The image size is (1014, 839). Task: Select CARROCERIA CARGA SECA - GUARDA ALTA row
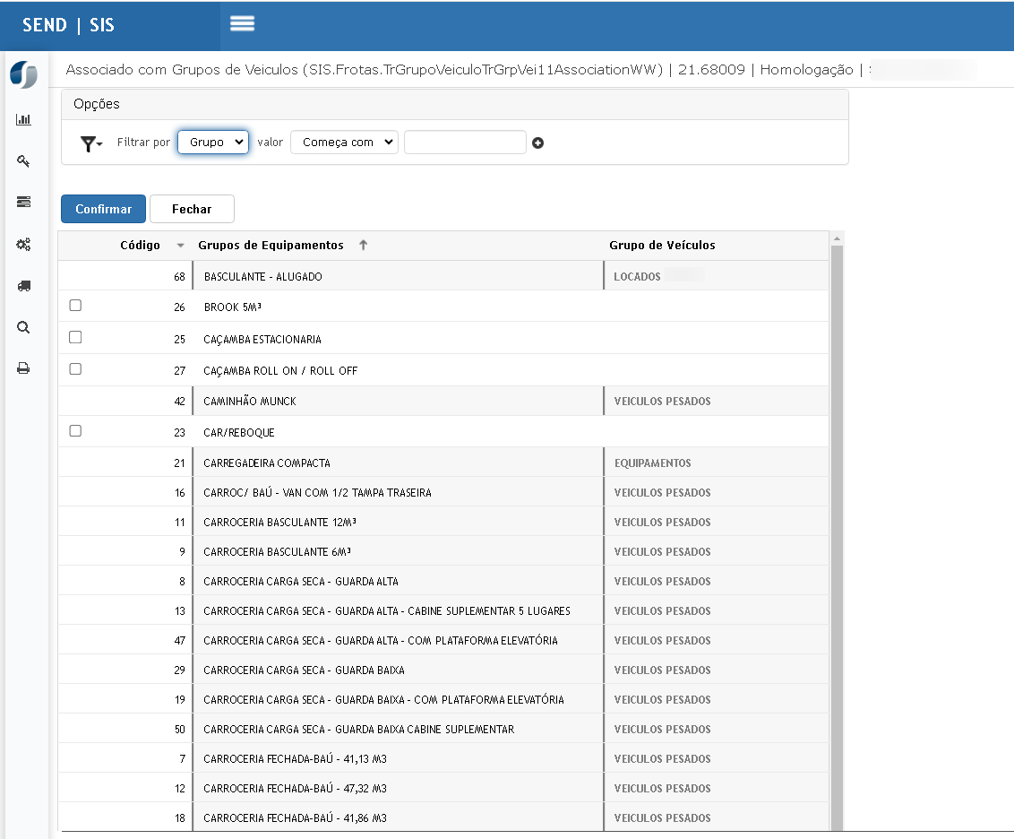443,582
